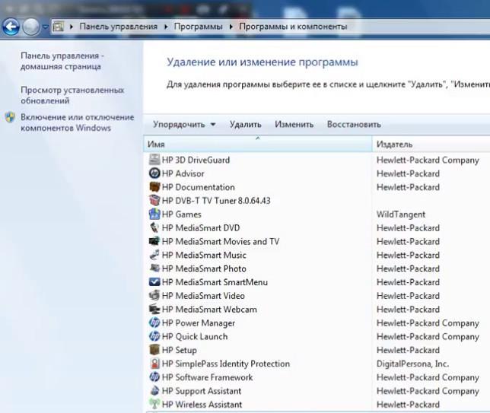This screenshot has width=490, height=413.
Task: Click the Удалить toolbar button
Action: click(246, 124)
